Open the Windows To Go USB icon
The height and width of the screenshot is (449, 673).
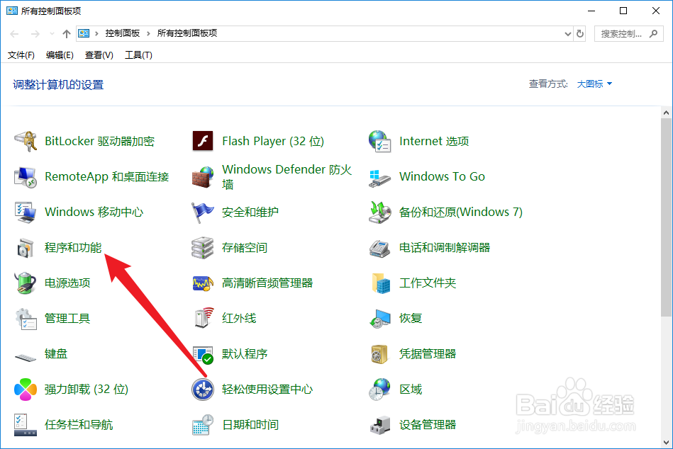(380, 178)
